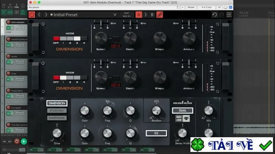This screenshot has width=275, height=154.
Task: Select mode 4 on bottom Dimension unit
Action: tap(84, 78)
